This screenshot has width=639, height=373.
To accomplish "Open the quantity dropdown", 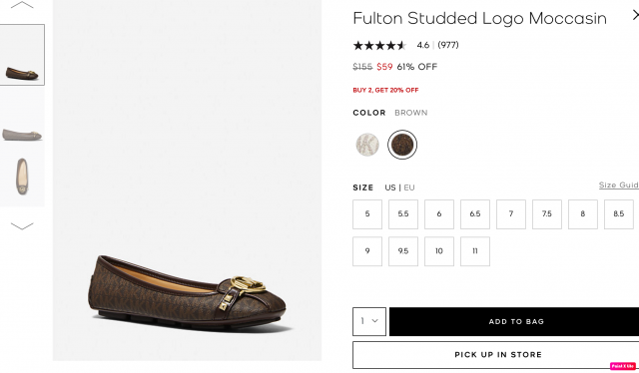I will click(x=369, y=321).
